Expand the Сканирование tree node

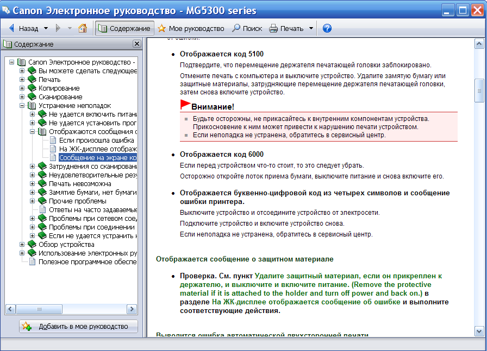[22, 97]
